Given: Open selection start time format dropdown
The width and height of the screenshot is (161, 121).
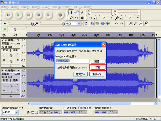Looking at the screenshot, I should tap(61, 112).
